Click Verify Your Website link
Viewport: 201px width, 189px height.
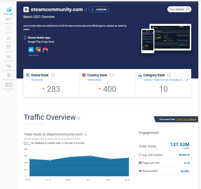click(186, 119)
